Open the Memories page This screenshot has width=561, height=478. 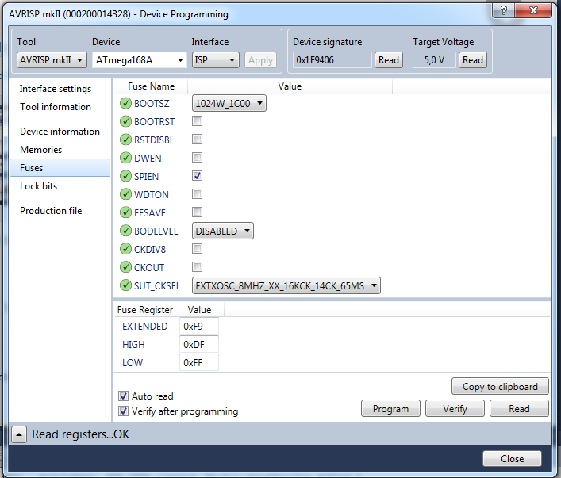click(x=40, y=150)
